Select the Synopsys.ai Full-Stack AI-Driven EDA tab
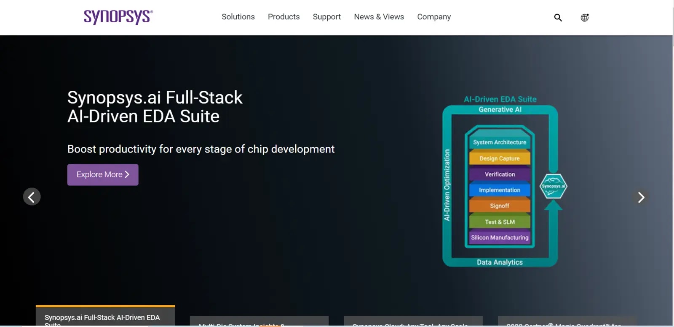 [x=105, y=317]
